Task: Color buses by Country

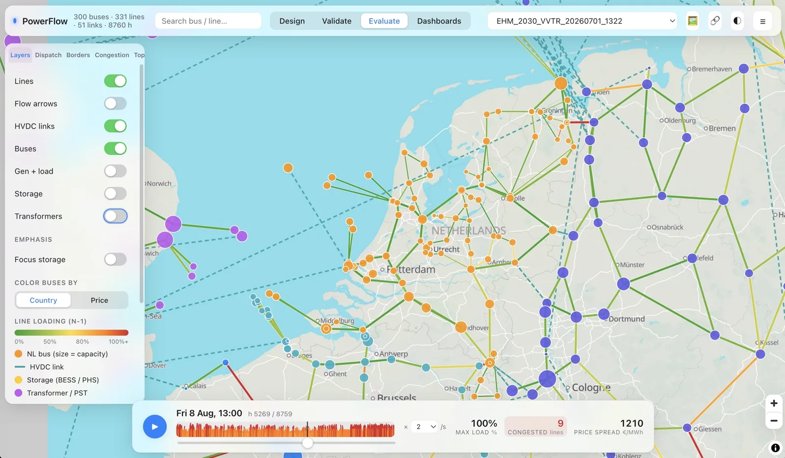Action: pos(43,300)
